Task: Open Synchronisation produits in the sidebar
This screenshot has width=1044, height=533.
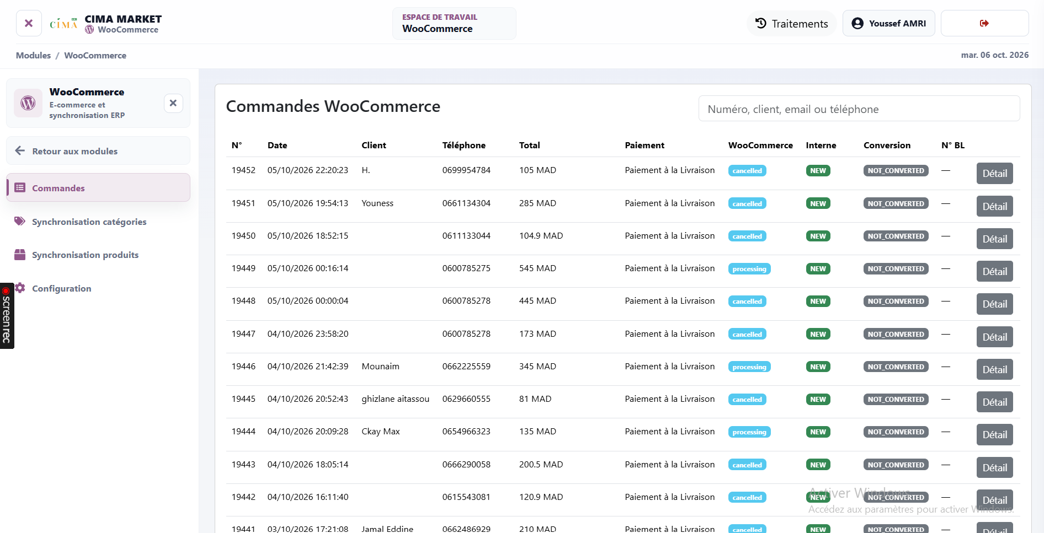Action: point(98,255)
